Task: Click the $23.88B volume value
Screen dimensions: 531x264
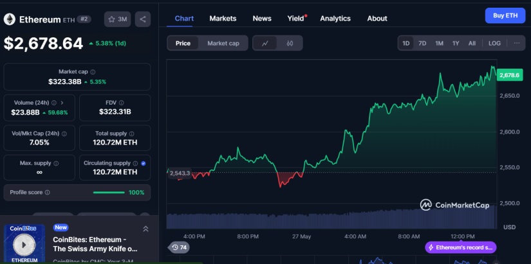Action: tap(25, 112)
